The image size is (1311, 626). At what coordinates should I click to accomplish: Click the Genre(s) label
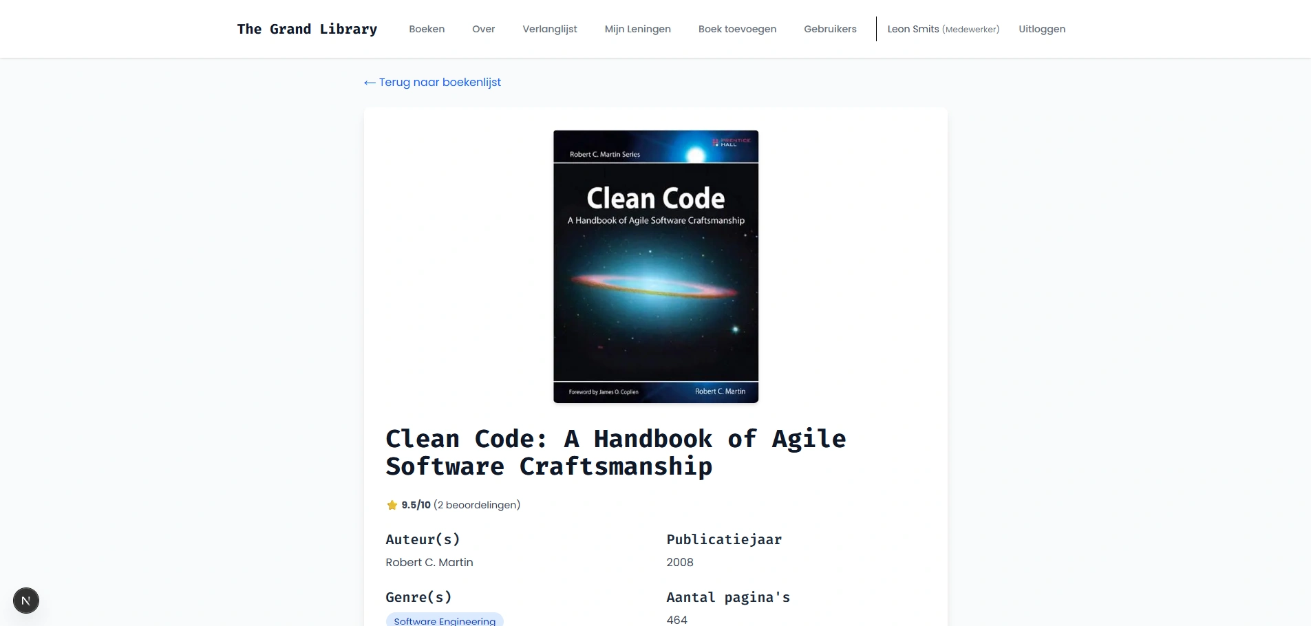click(418, 597)
